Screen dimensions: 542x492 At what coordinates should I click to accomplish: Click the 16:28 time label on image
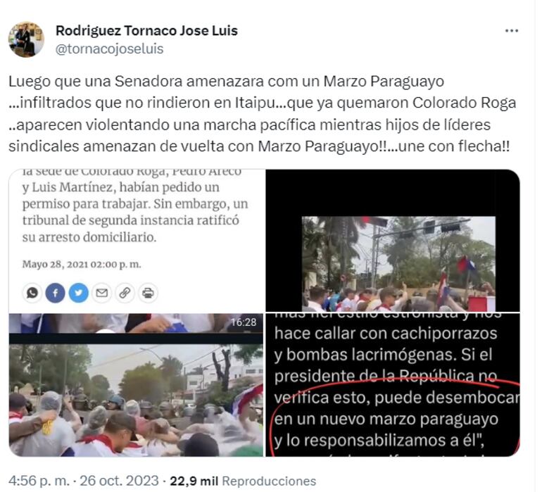244,322
